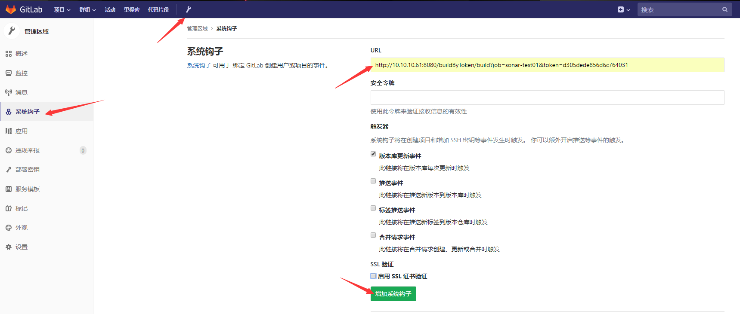Select 系统钩子 in the sidebar

pos(46,112)
